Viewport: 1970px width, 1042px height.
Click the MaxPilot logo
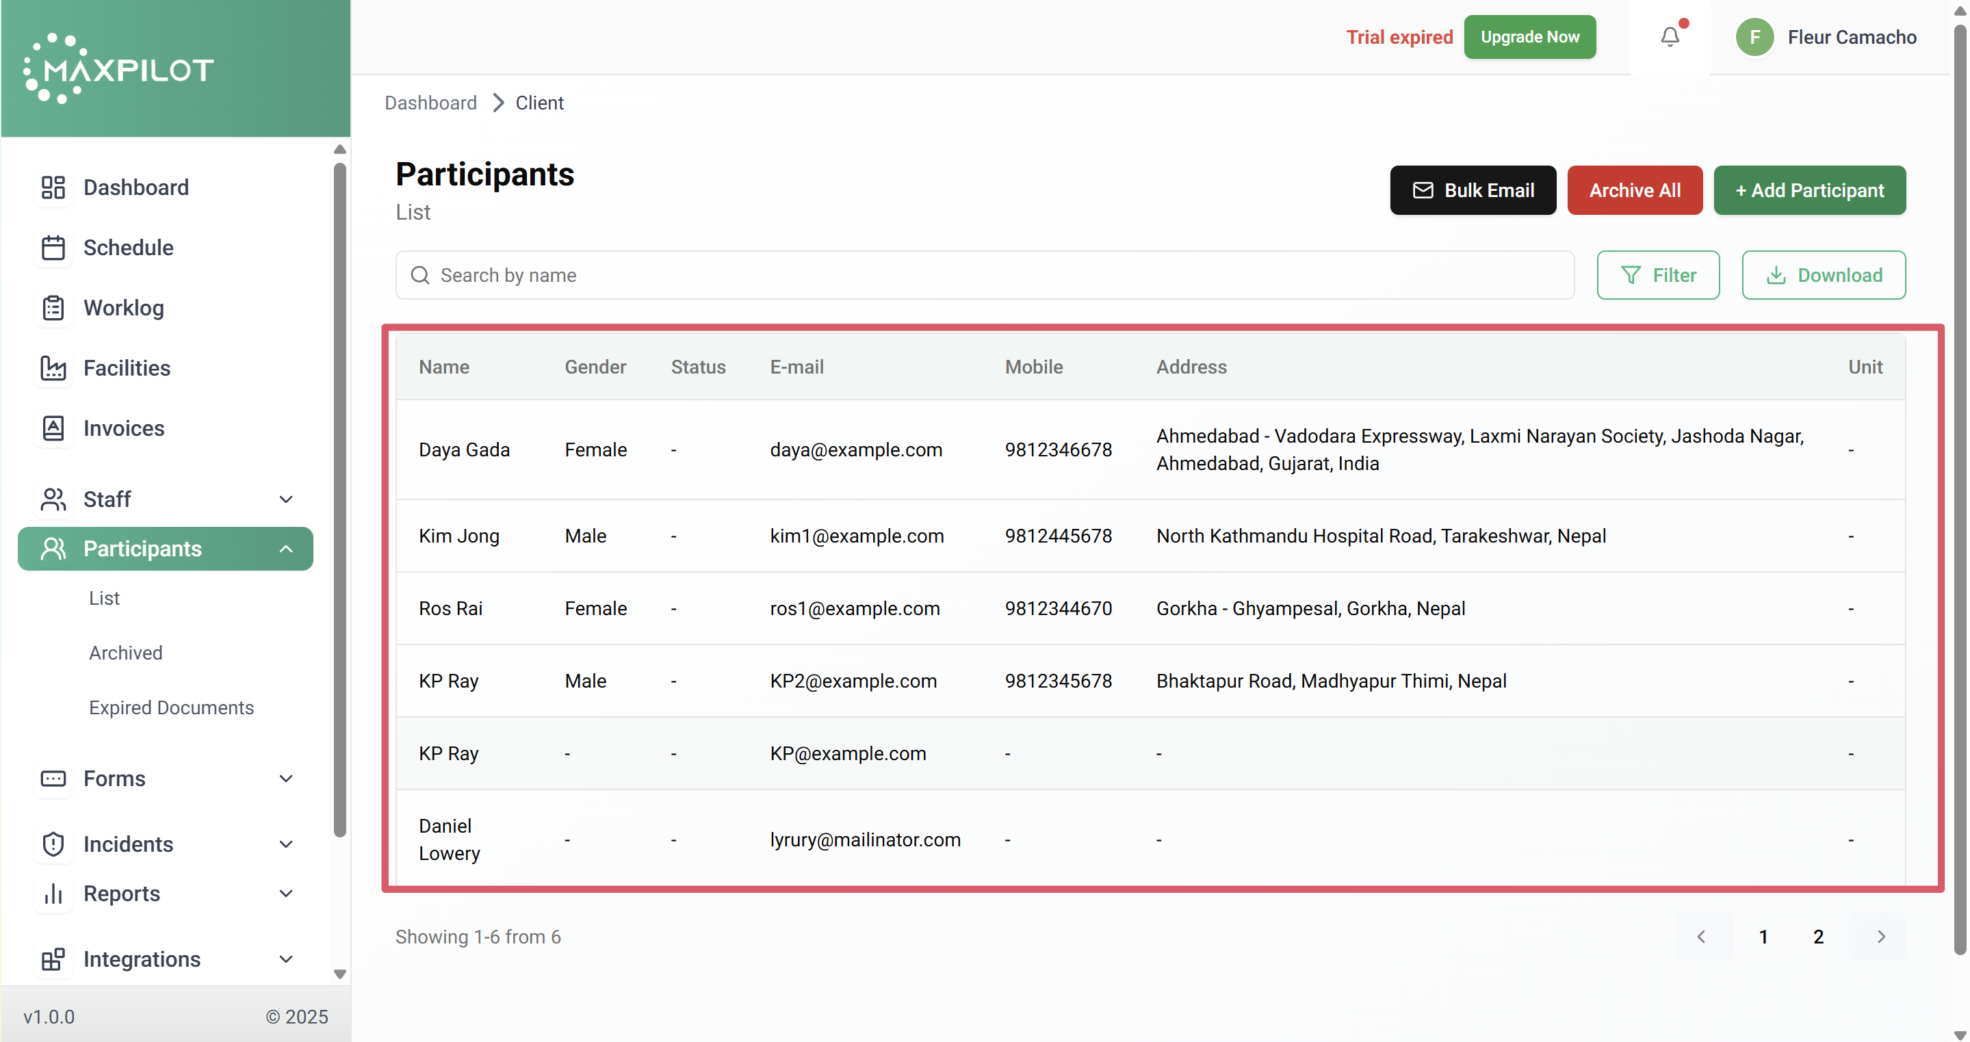click(118, 69)
